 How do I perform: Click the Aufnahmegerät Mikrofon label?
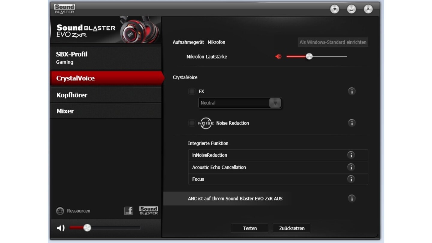(199, 42)
